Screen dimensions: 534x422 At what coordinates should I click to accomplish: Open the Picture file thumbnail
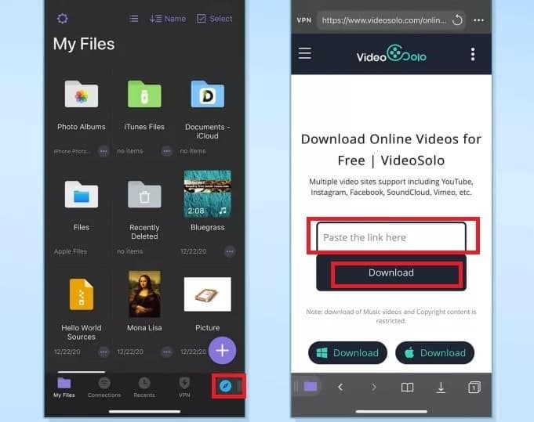[207, 294]
